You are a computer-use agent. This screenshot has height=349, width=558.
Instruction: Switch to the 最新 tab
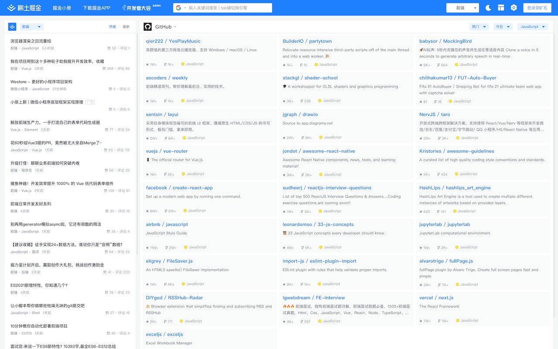126,27
